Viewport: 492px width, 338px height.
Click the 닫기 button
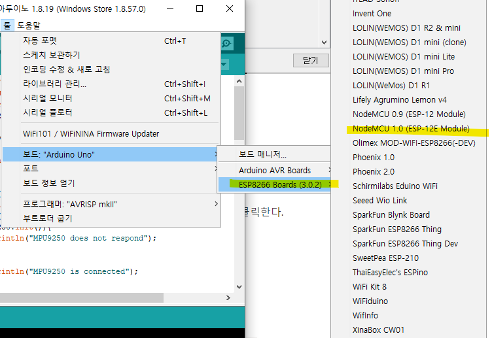(311, 60)
